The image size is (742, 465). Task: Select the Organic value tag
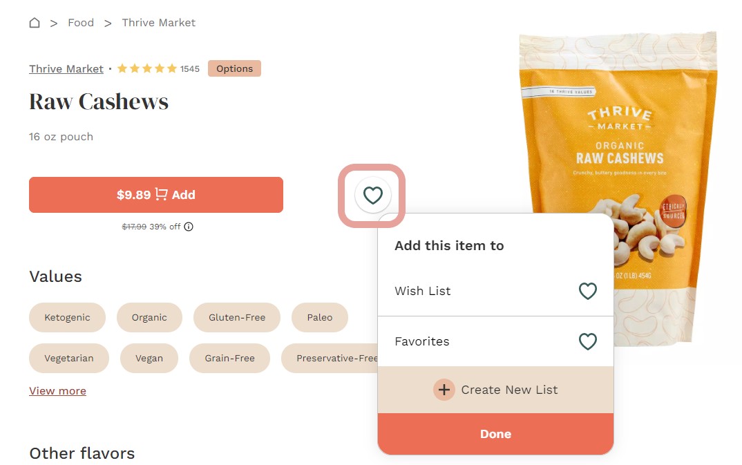click(149, 318)
